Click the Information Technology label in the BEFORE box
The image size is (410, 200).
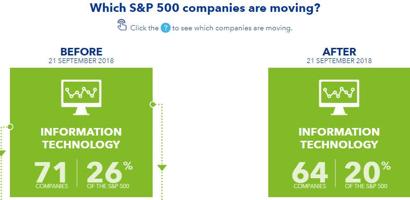tap(82, 138)
